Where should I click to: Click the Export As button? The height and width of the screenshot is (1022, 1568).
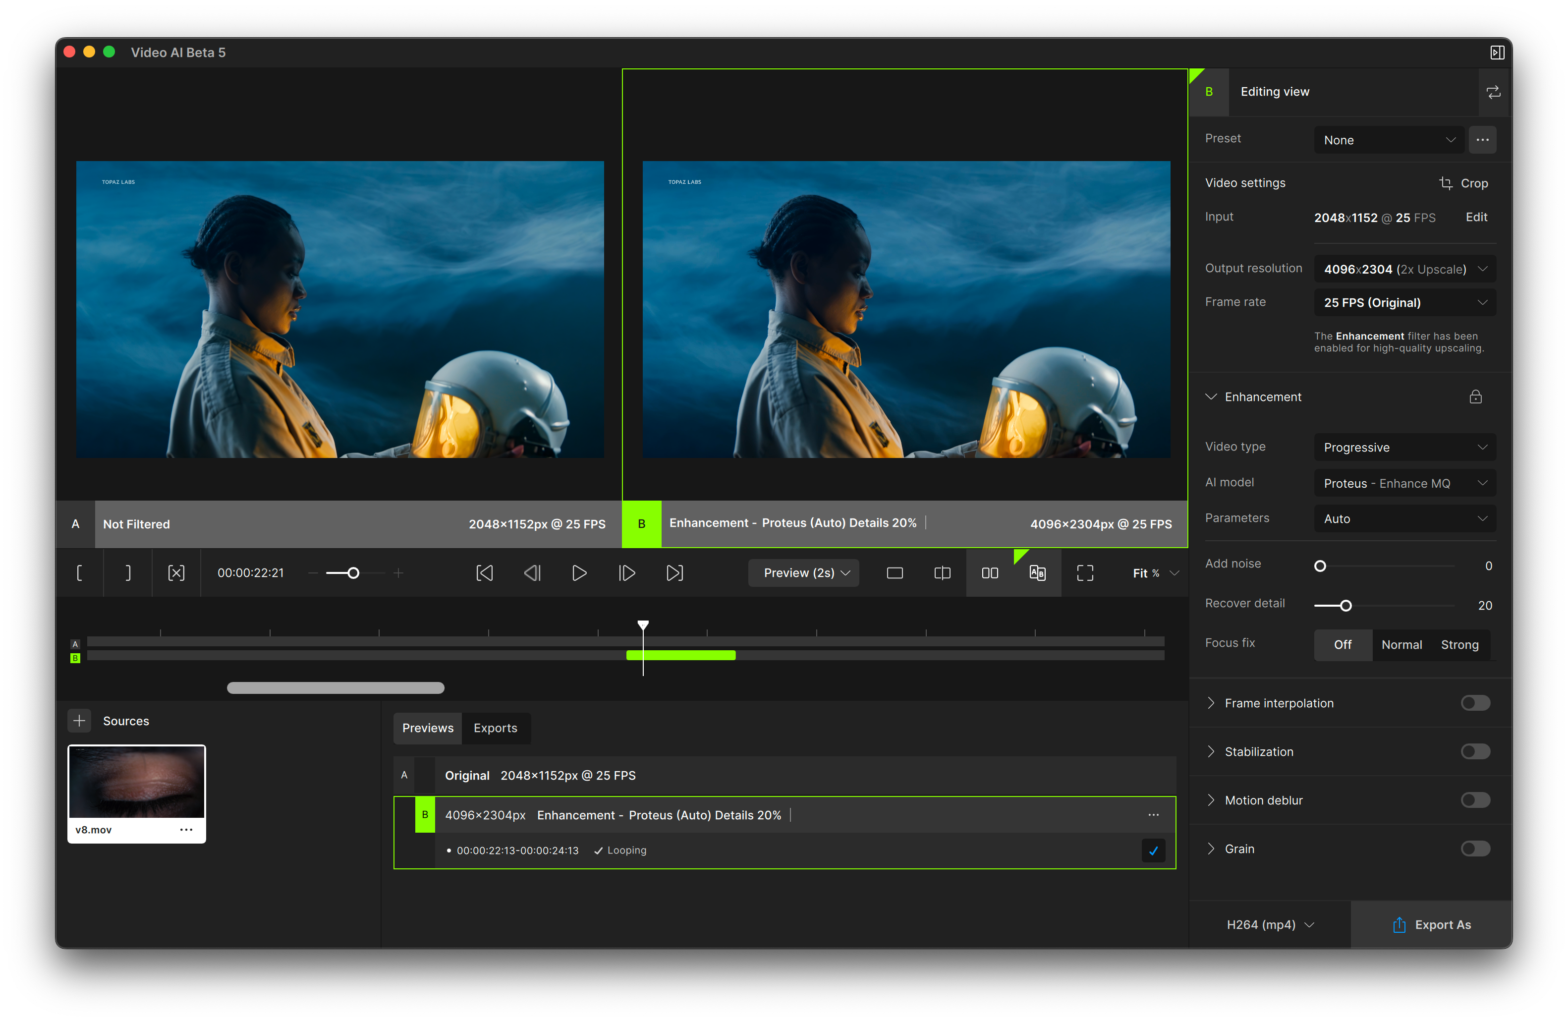coord(1431,924)
